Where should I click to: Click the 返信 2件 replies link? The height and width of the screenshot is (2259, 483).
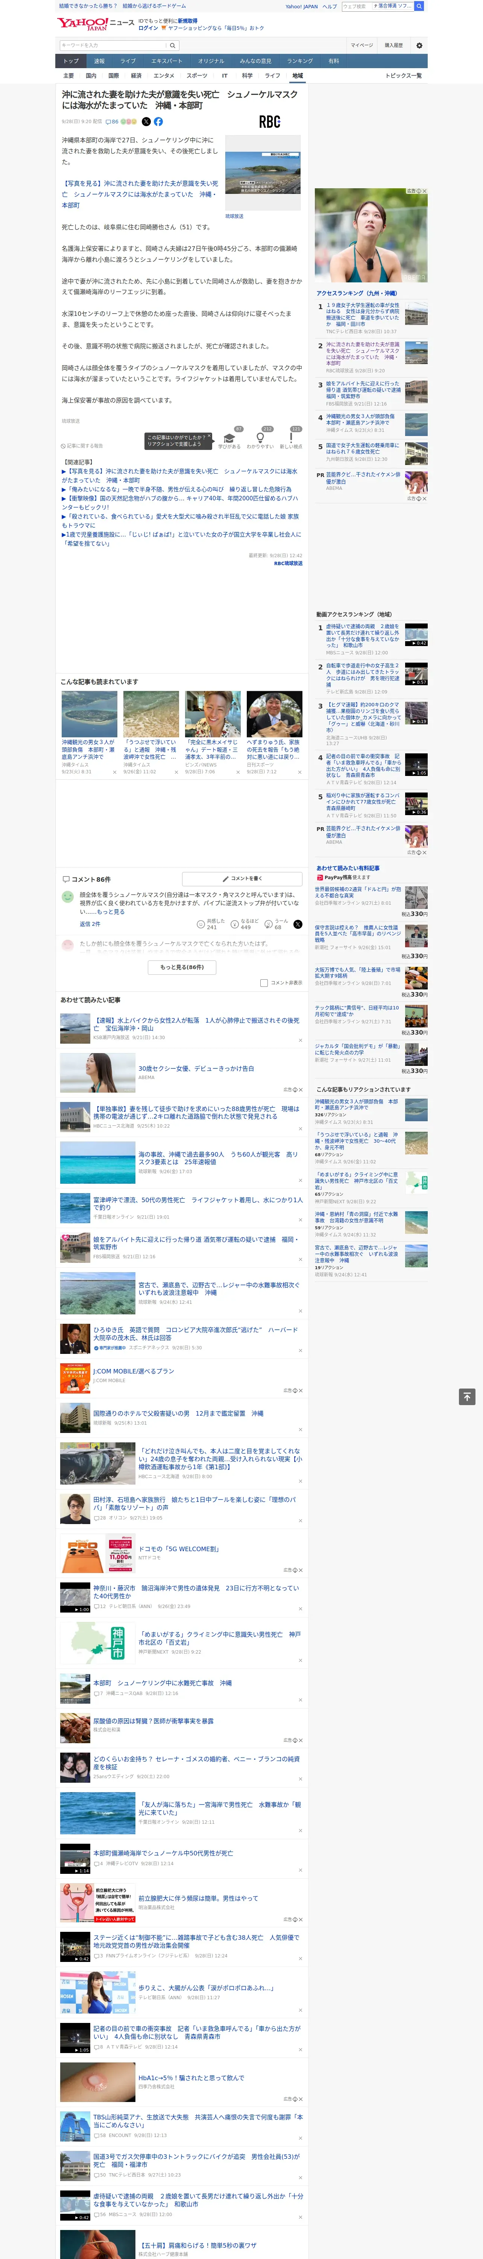(x=90, y=924)
